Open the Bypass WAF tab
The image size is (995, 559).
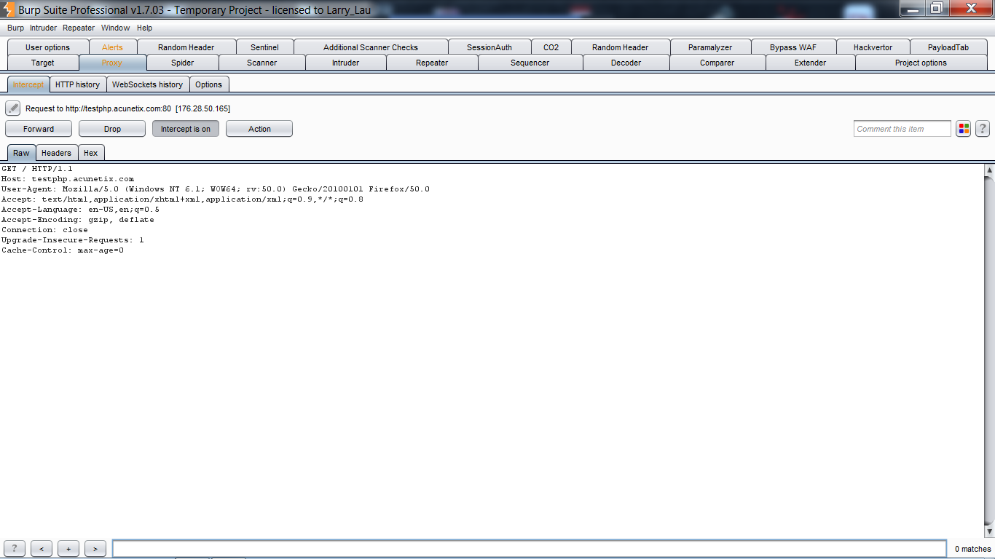click(x=793, y=47)
